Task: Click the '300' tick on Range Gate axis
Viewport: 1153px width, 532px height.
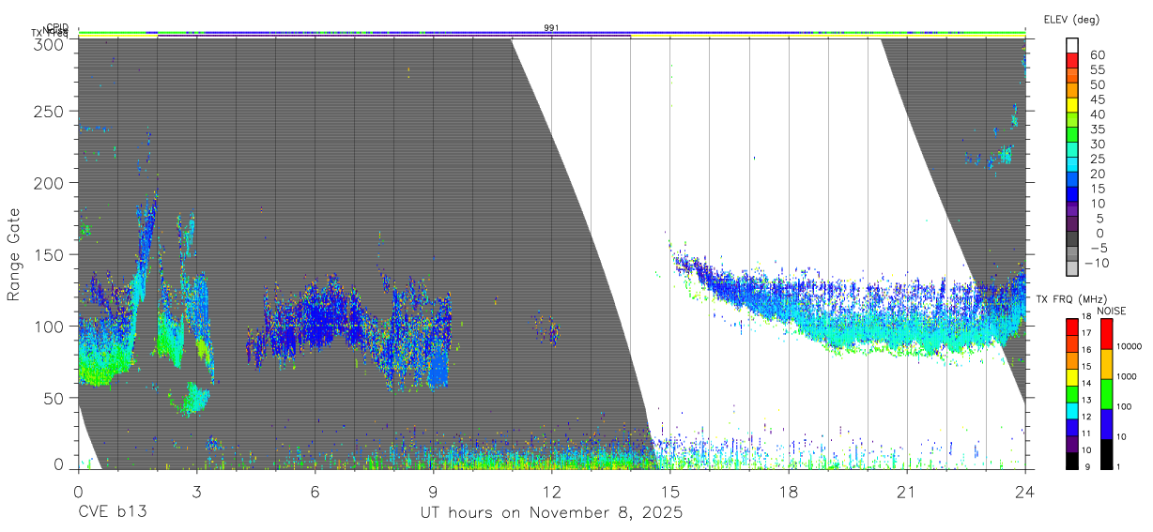Action: tap(50, 45)
